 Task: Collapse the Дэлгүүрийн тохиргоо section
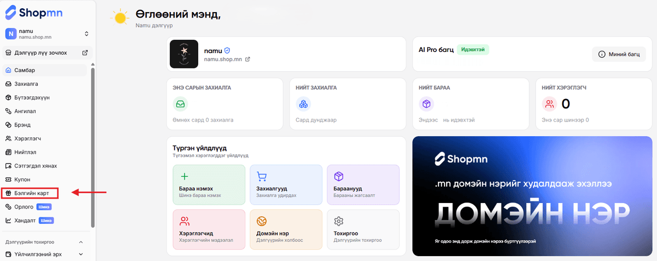[x=81, y=242]
